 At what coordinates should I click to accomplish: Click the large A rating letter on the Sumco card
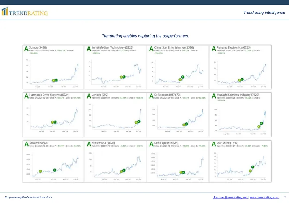click(26, 49)
